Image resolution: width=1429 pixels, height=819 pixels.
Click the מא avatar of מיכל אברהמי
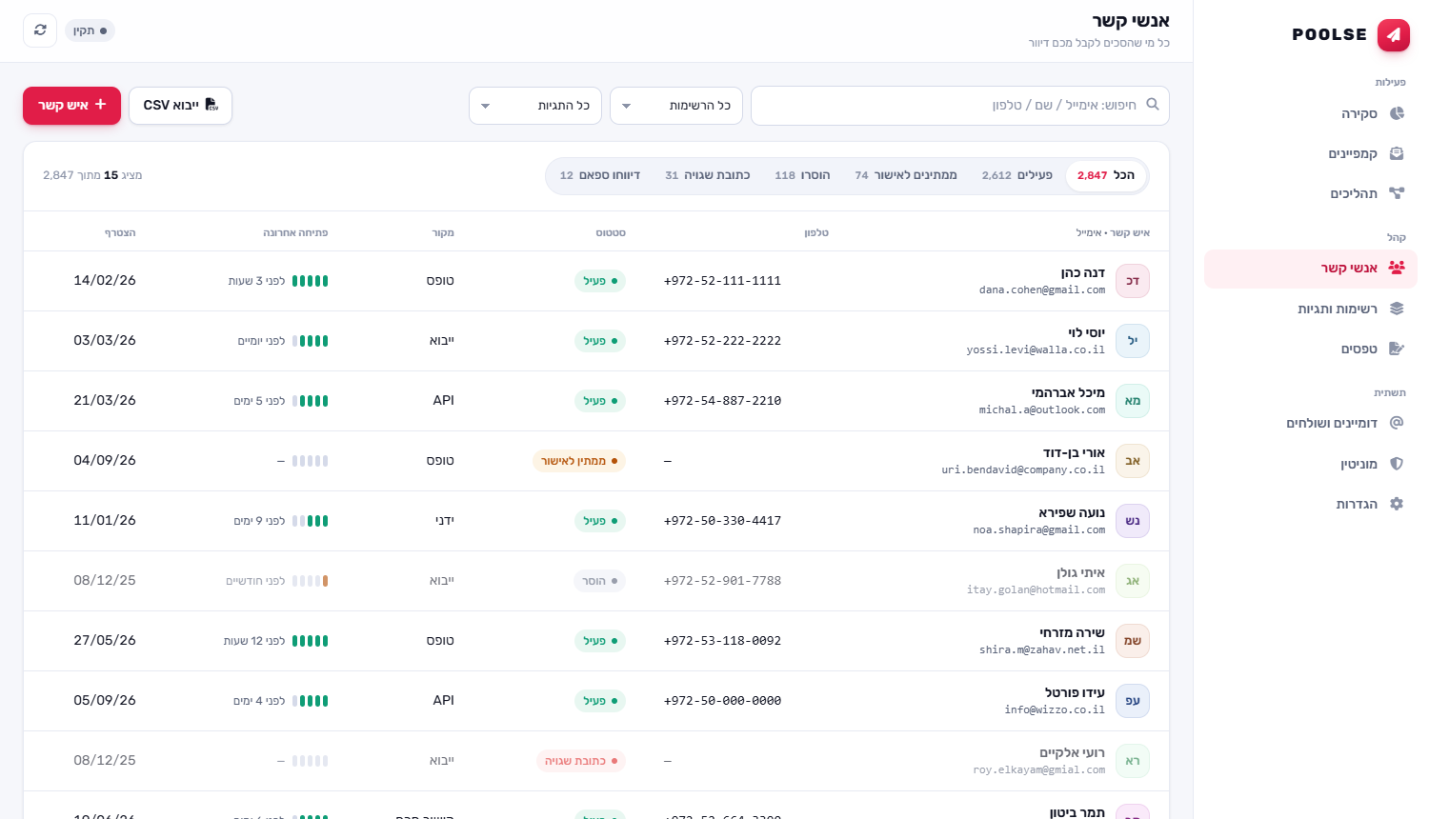[1133, 401]
